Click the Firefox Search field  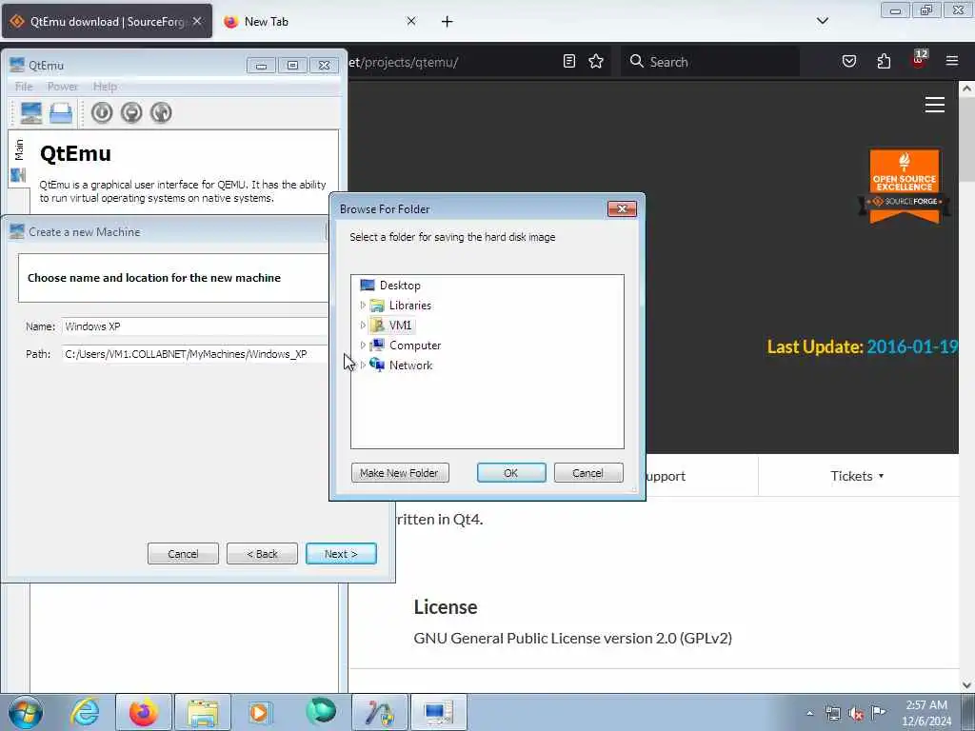710,62
